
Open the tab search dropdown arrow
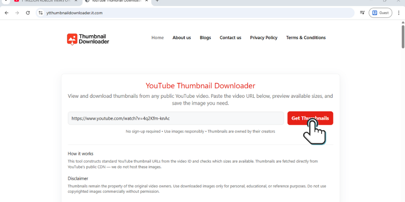[6, 1]
